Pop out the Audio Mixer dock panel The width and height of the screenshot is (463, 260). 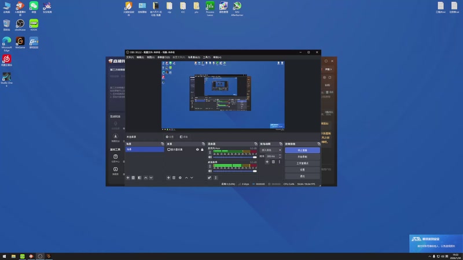[x=256, y=144]
